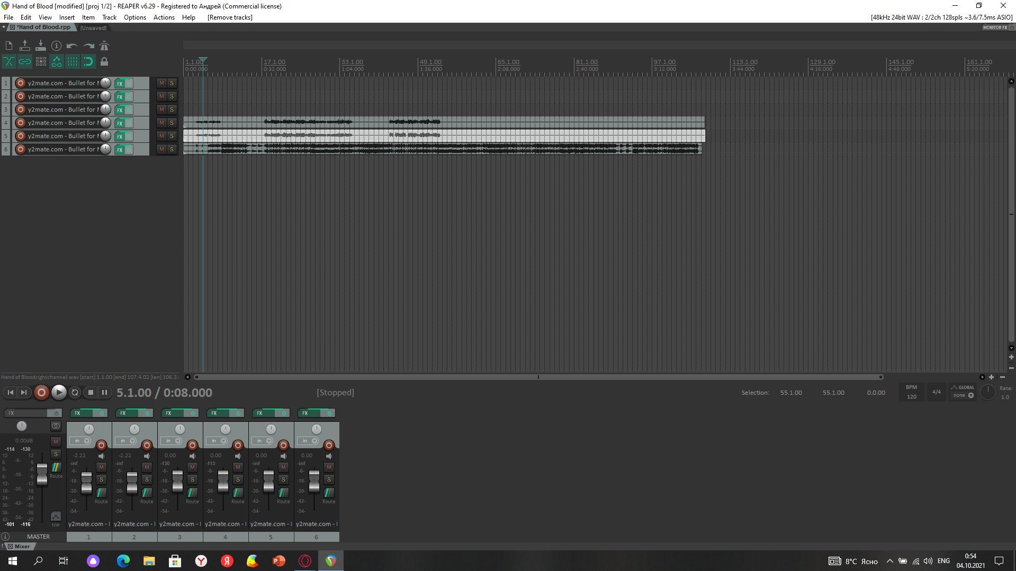Switch to the Unsaved project tab
This screenshot has width=1016, height=571.
tap(93, 28)
